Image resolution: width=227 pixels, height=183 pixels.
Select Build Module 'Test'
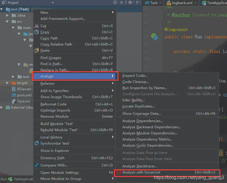pos(75,124)
